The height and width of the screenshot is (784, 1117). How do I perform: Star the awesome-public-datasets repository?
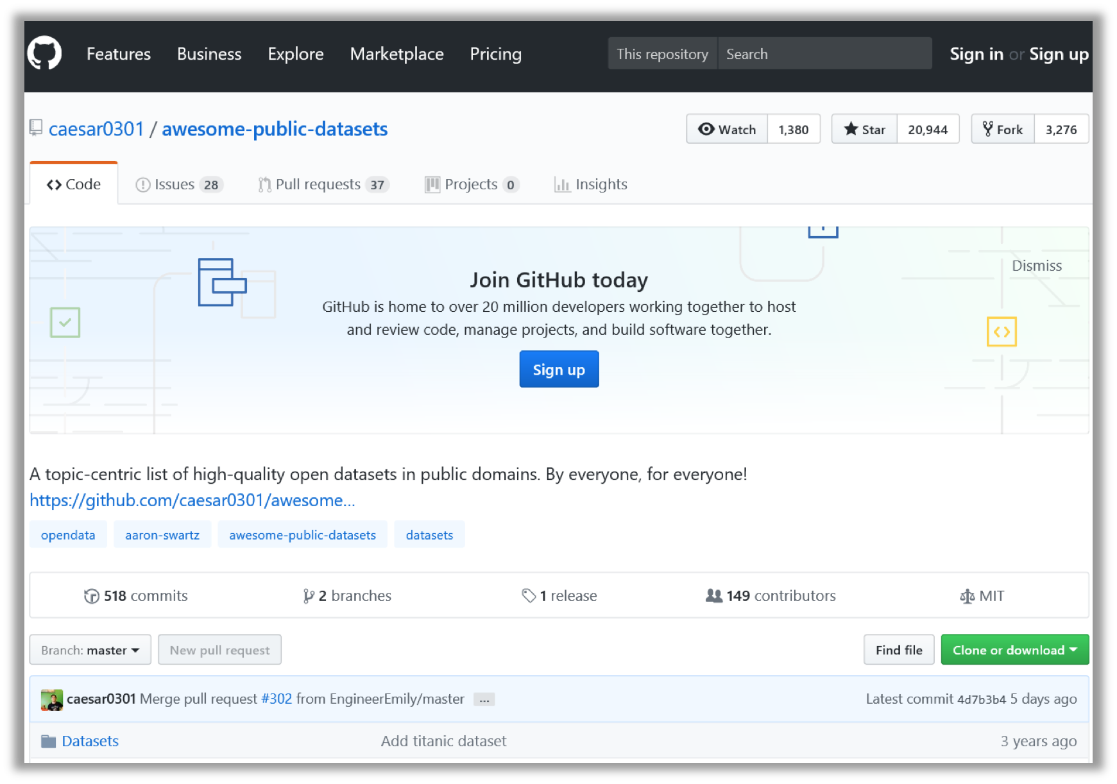[865, 129]
